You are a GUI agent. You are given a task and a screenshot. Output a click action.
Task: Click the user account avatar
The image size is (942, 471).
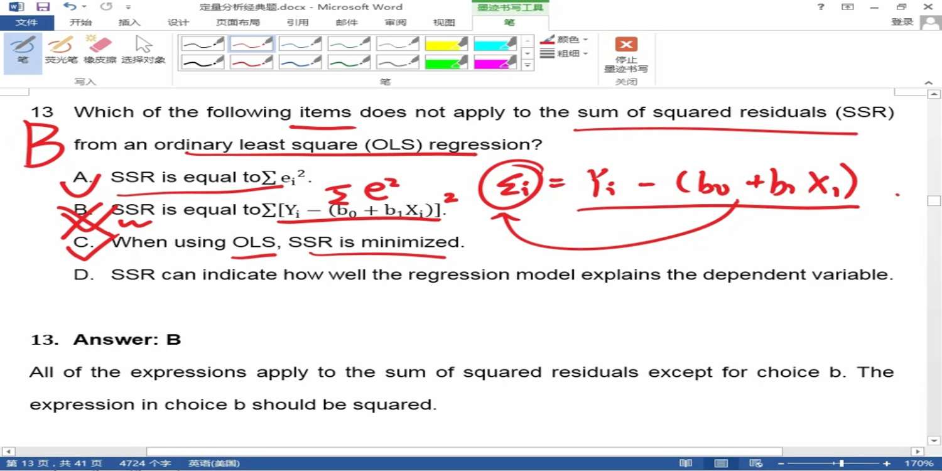[930, 23]
